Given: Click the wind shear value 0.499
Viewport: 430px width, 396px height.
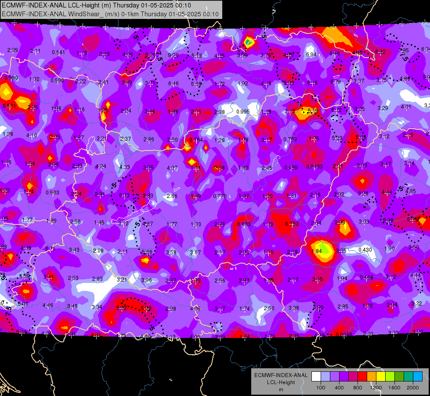Looking at the screenshot, I should [x=291, y=167].
